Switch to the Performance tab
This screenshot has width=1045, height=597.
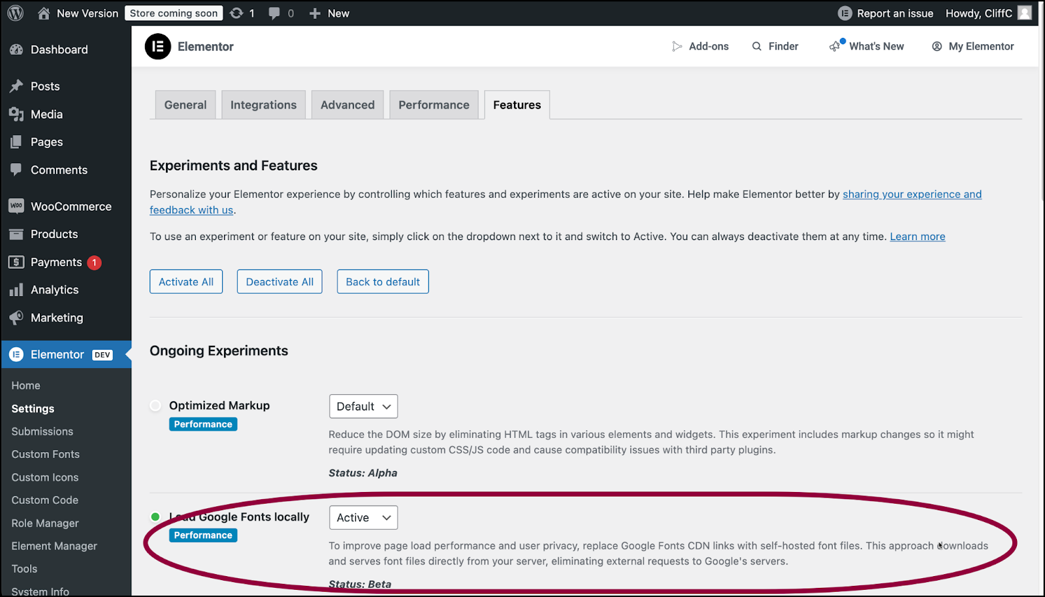click(434, 104)
